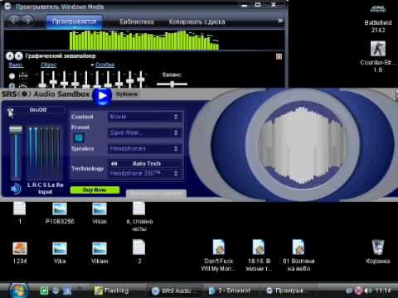Open the Windows Start button
Screen dimensions: 398x298
point(19,291)
